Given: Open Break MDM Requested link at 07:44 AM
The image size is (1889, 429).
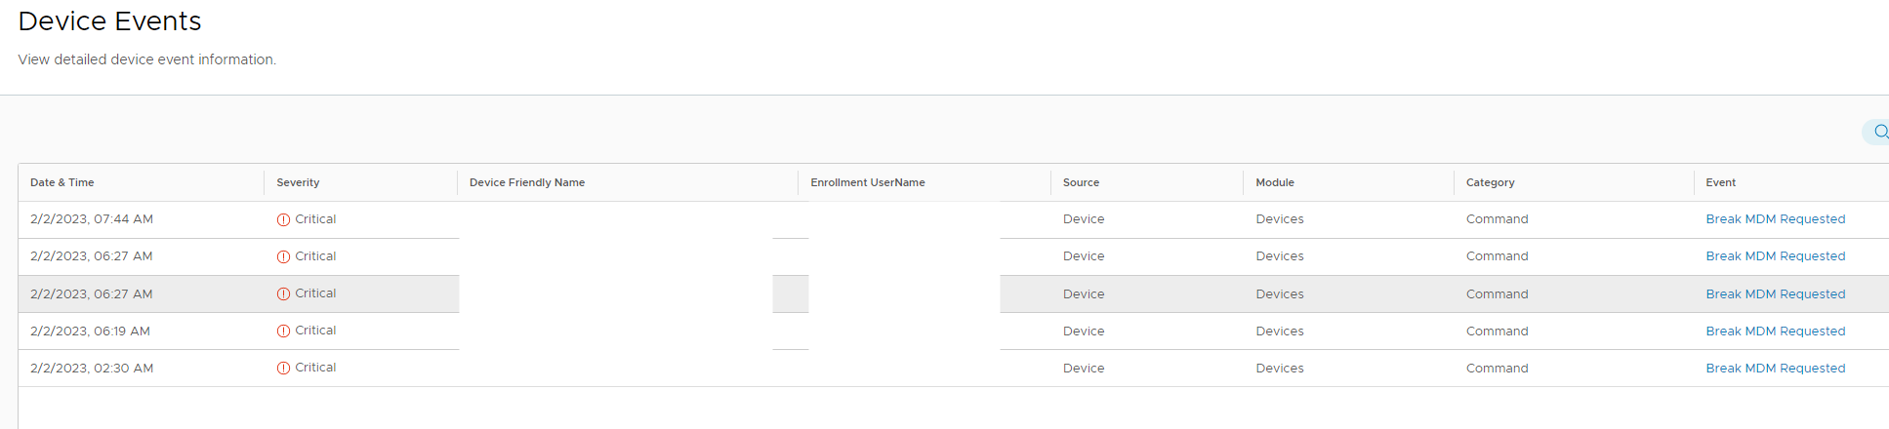Looking at the screenshot, I should tap(1775, 219).
